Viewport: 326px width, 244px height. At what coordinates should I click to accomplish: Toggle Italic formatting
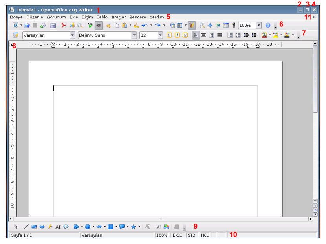point(177,35)
